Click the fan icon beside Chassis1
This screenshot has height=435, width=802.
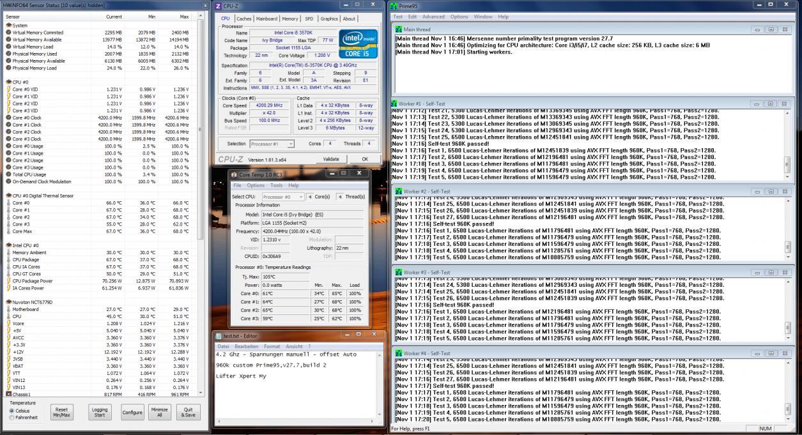point(9,395)
